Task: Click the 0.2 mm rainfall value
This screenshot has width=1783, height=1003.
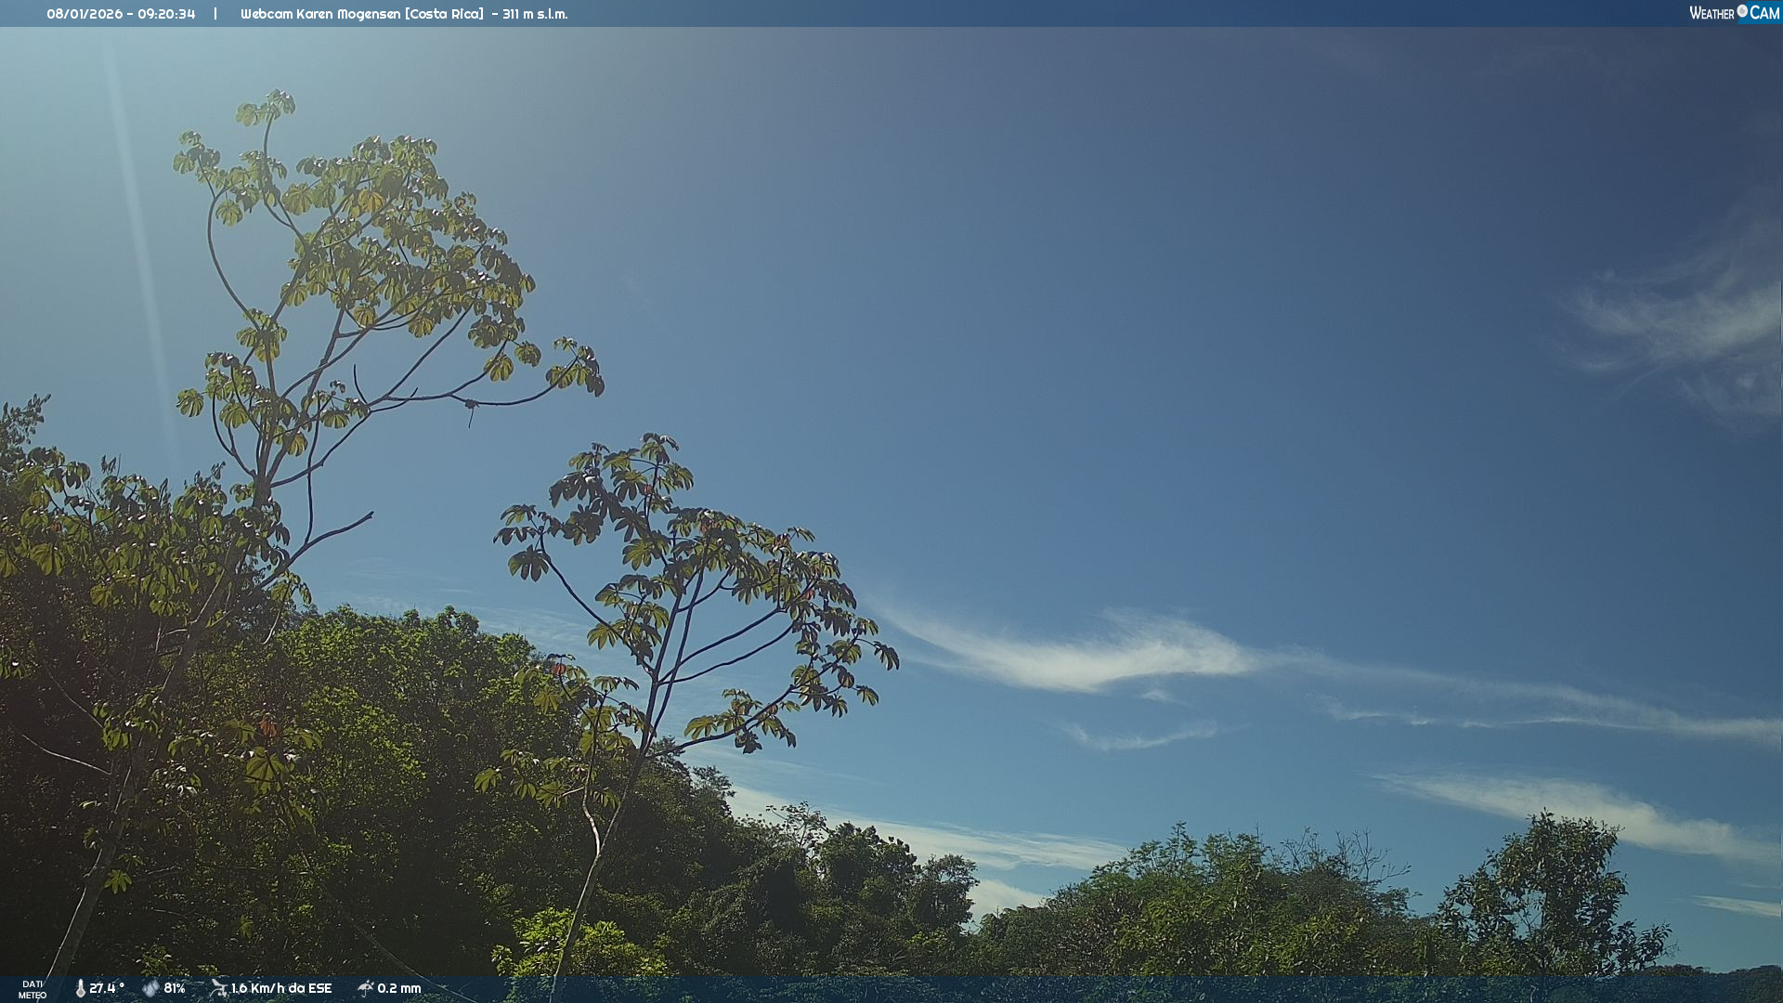Action: (x=398, y=988)
